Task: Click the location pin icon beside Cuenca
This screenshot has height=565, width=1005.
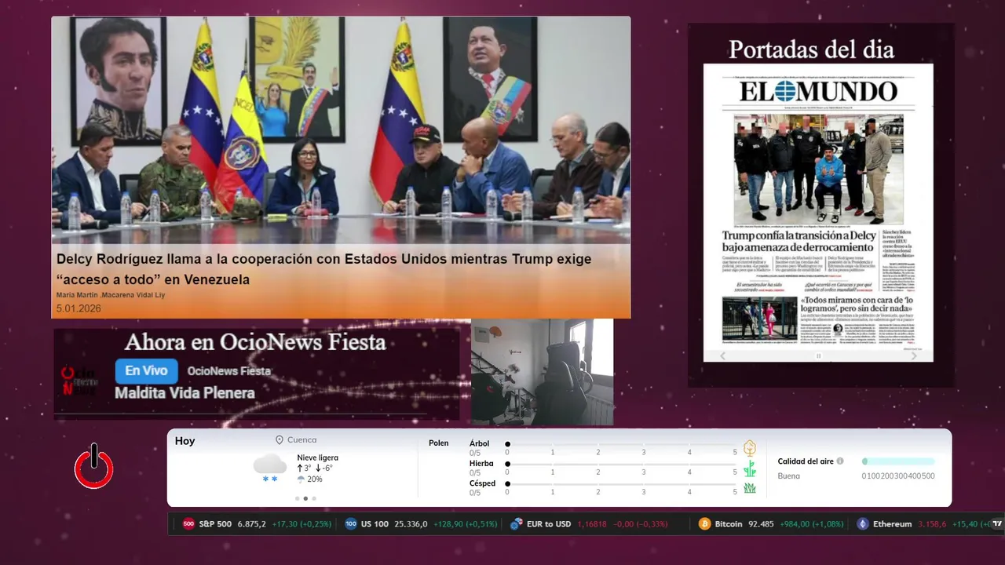Action: coord(279,440)
